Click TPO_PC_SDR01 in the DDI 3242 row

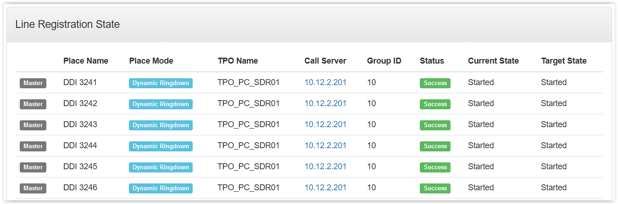click(249, 104)
